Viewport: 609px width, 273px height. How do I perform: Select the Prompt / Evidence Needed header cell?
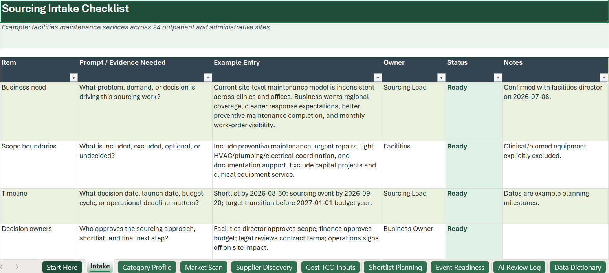point(145,70)
